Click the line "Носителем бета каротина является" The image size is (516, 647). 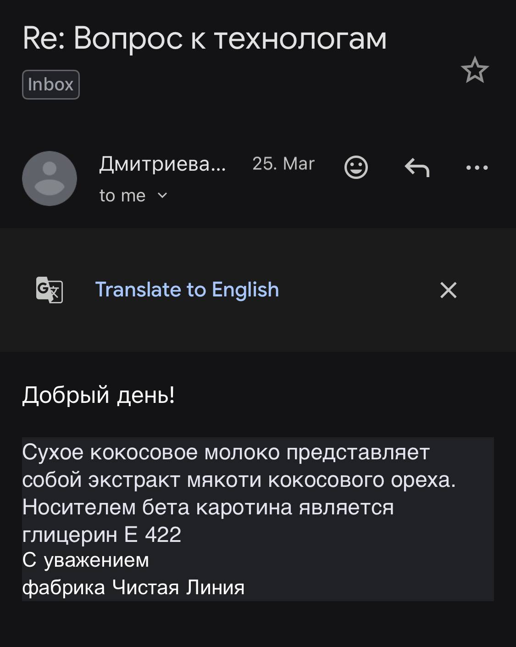[x=208, y=507]
